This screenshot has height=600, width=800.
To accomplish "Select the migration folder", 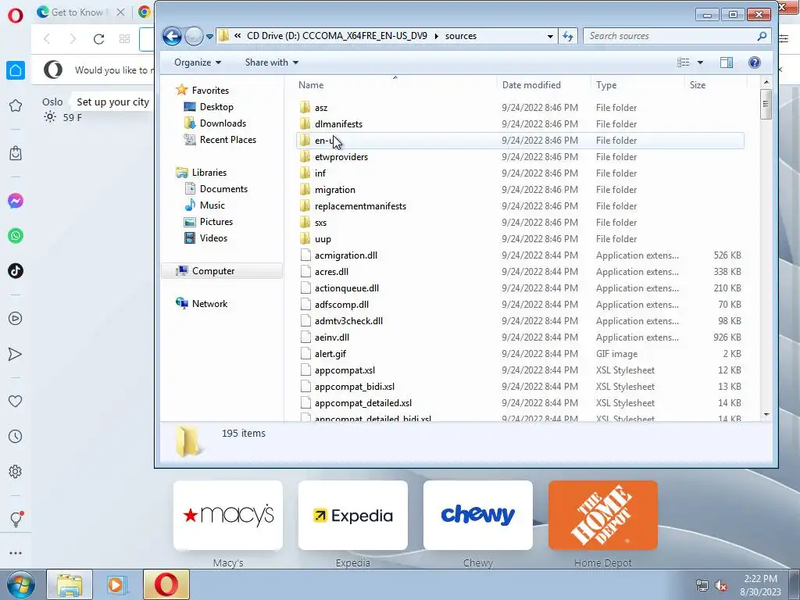I will 520,189.
